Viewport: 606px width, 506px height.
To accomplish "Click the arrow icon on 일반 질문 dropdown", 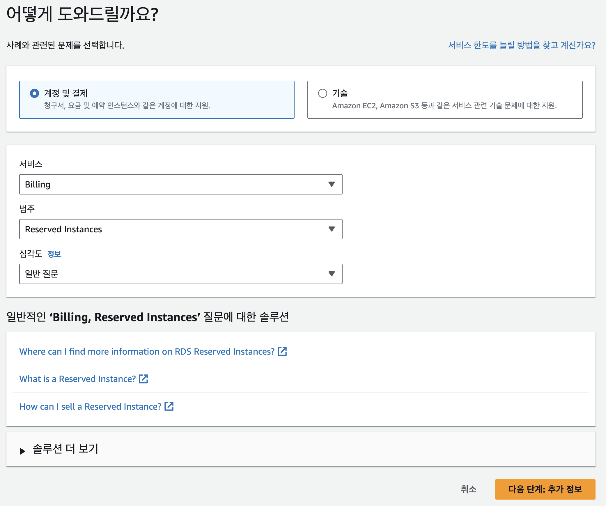I will (x=331, y=274).
